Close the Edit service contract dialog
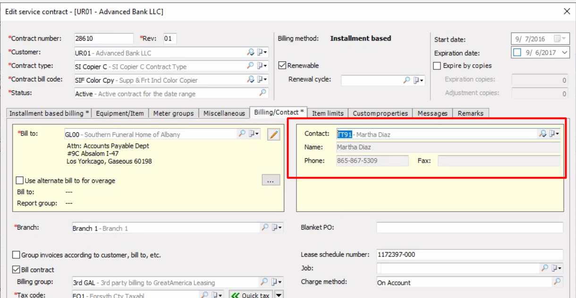576x298 pixels. [567, 11]
